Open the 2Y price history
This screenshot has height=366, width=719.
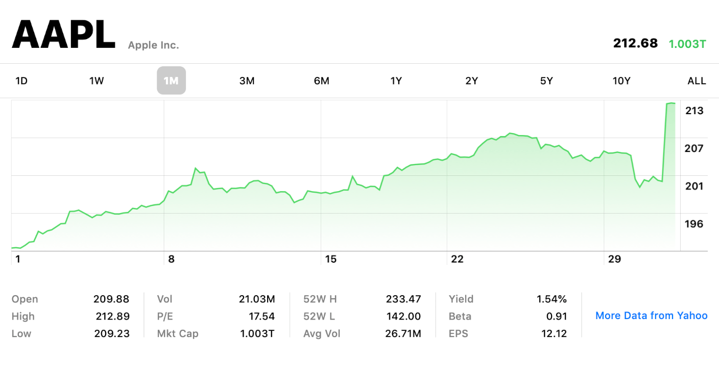[x=471, y=81]
